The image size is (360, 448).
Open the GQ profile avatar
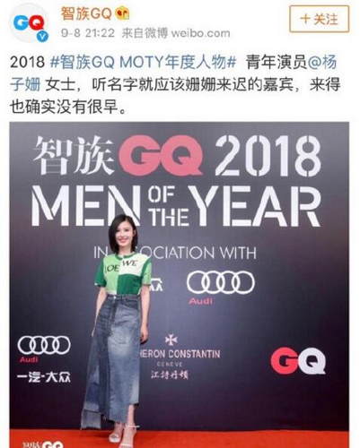pos(29,23)
